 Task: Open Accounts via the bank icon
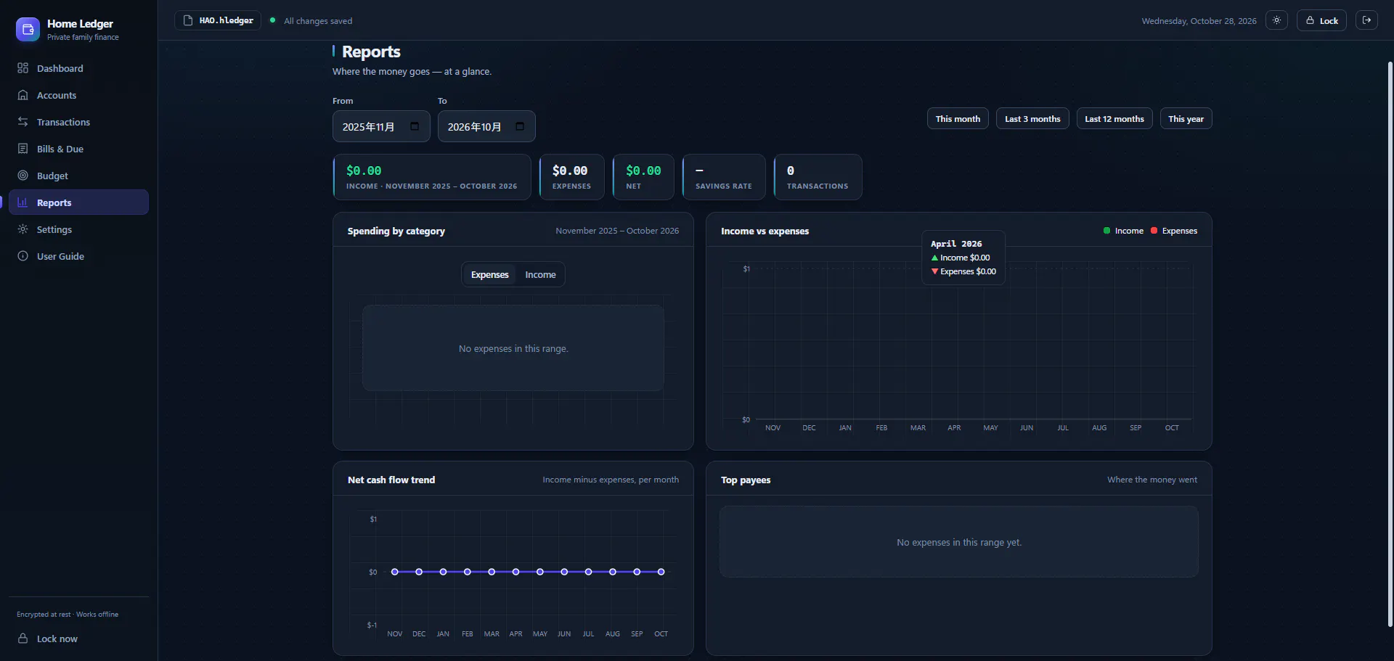click(x=23, y=95)
